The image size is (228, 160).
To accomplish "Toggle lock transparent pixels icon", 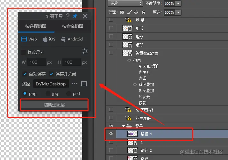I will tap(122, 12).
